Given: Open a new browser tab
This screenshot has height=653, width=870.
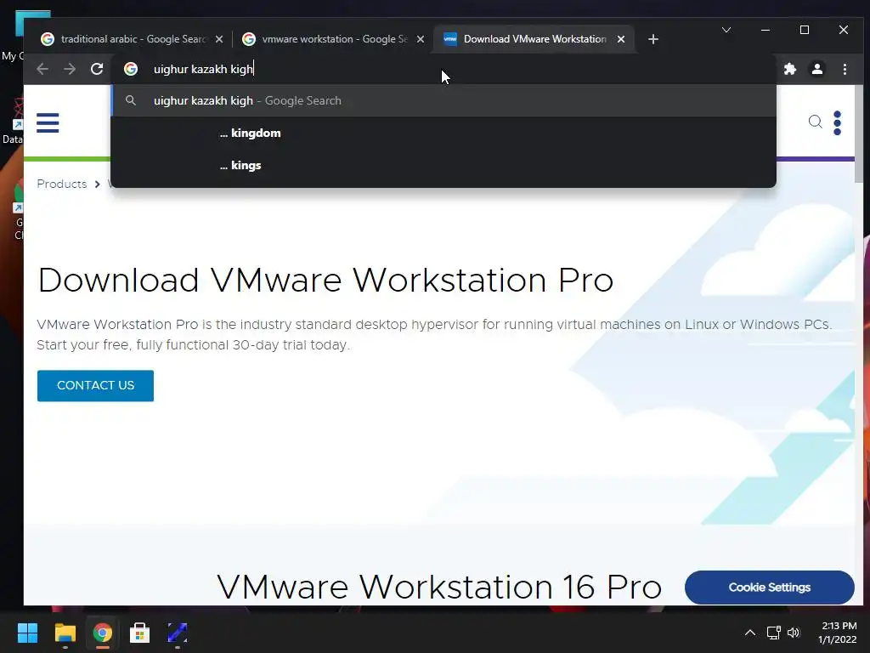Looking at the screenshot, I should click(x=653, y=39).
